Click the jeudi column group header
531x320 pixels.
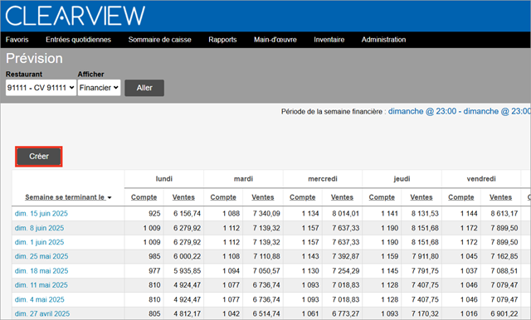402,178
